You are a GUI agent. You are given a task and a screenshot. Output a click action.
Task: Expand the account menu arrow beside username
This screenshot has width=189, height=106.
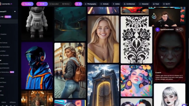click(x=15, y=11)
